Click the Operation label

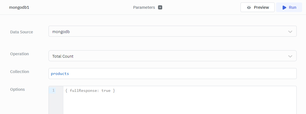coord(19,54)
